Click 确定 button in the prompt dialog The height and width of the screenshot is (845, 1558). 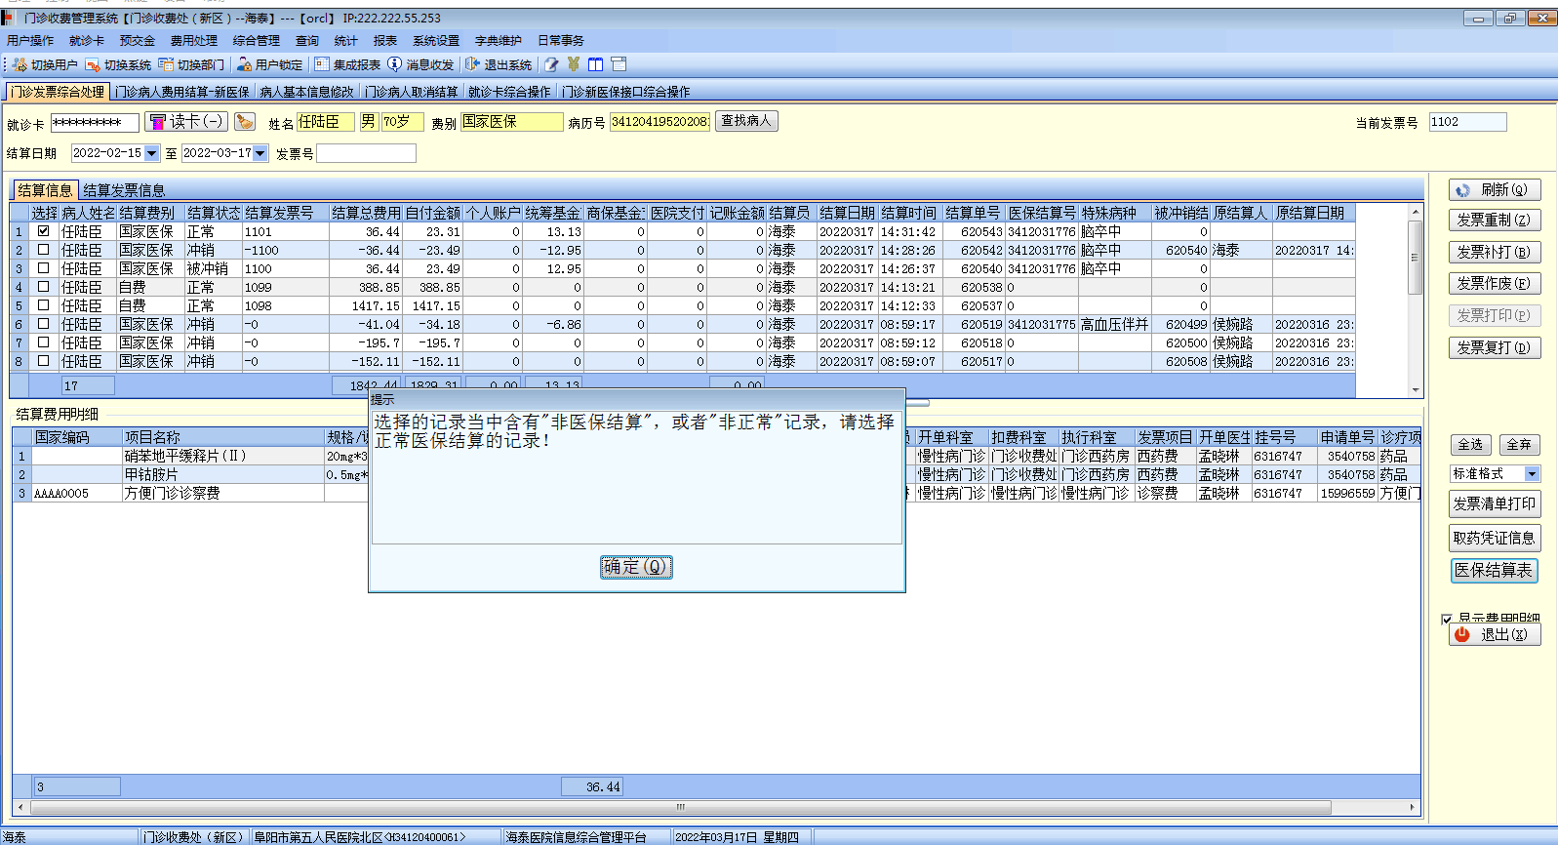pos(636,567)
